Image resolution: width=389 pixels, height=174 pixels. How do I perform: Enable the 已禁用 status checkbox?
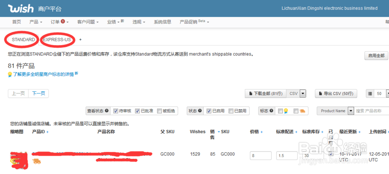231,111
